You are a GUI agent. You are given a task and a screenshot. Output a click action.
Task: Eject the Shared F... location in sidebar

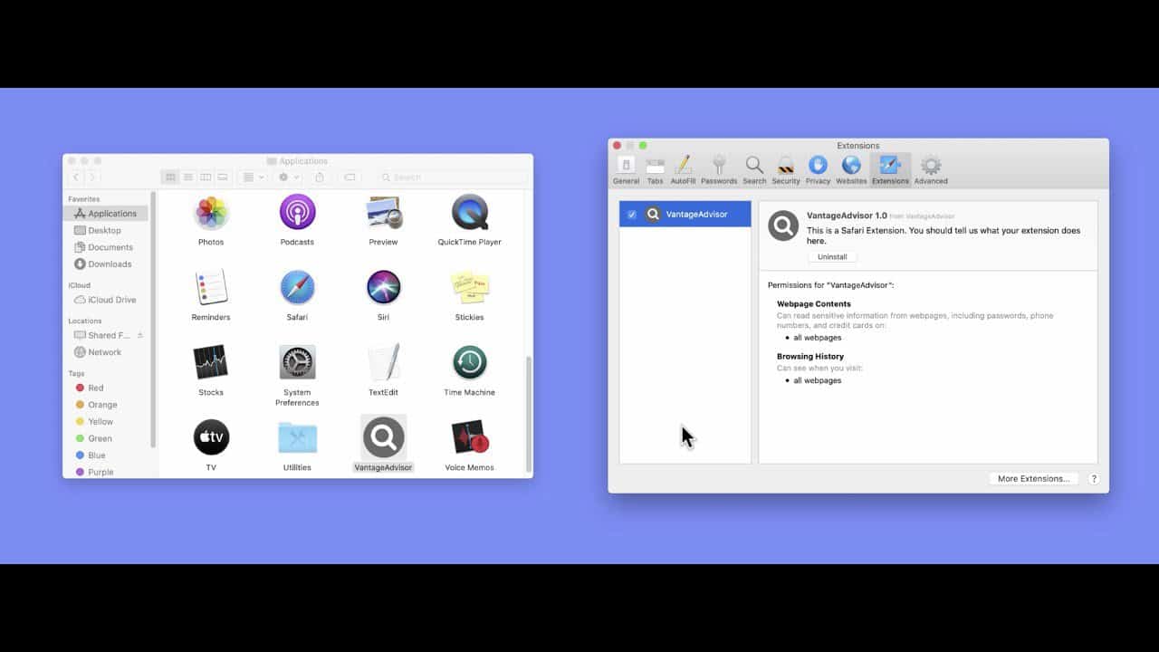[140, 335]
